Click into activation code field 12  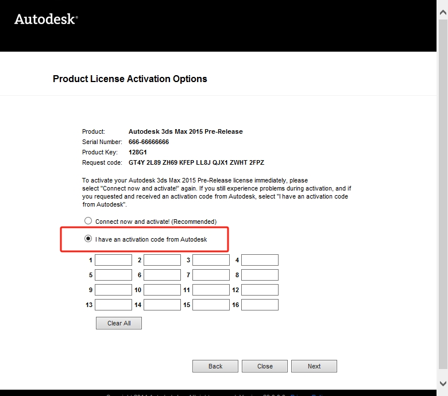260,290
